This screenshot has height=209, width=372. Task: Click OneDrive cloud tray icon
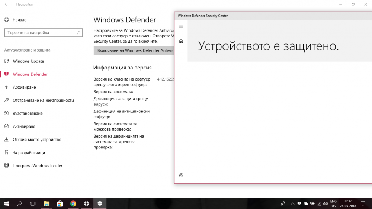tap(306, 203)
